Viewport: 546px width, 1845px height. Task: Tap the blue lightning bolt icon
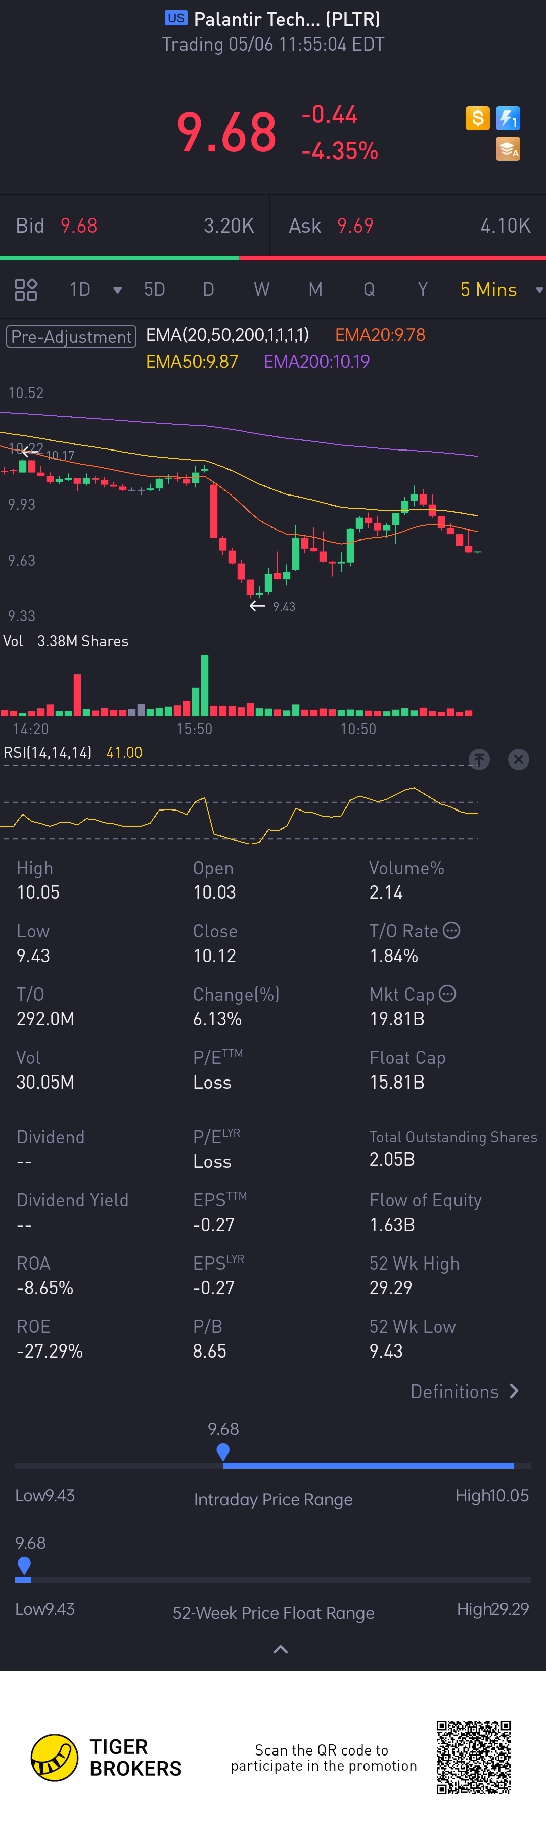[x=508, y=117]
